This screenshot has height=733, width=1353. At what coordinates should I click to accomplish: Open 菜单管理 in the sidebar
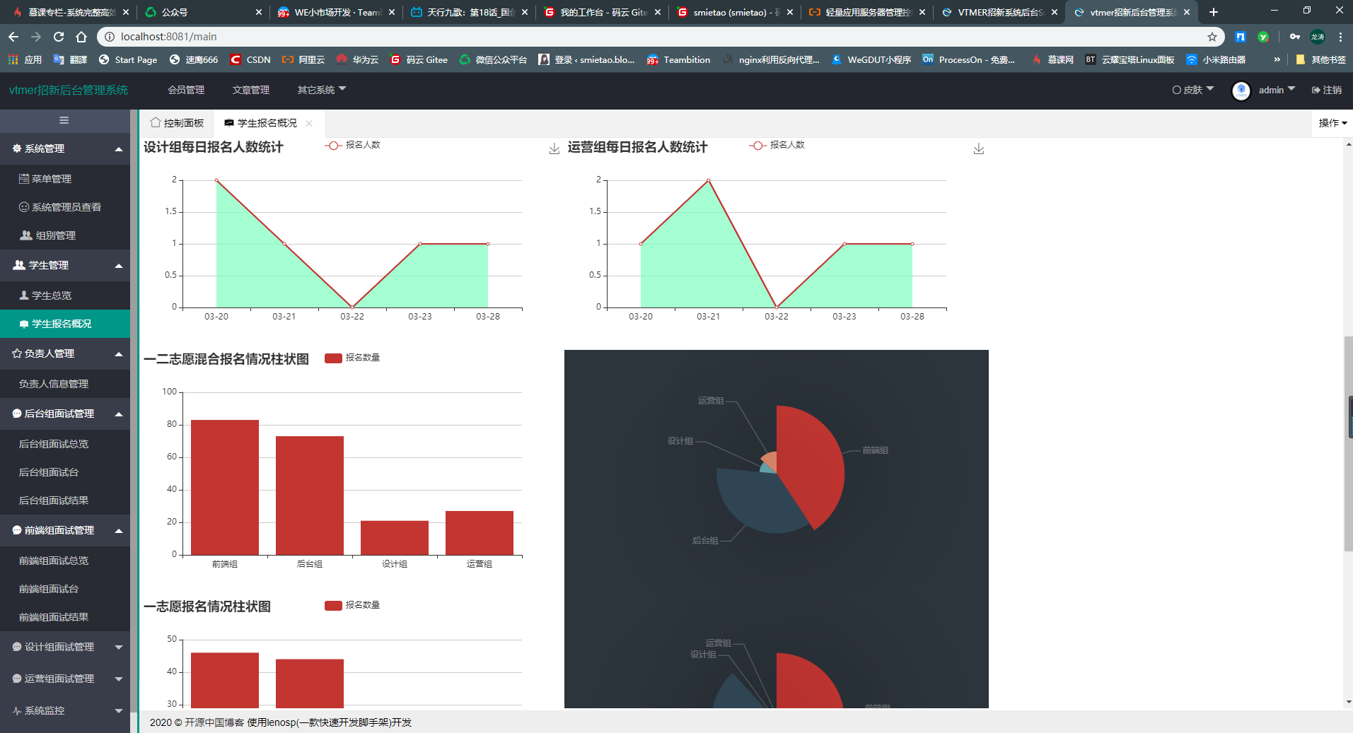65,179
